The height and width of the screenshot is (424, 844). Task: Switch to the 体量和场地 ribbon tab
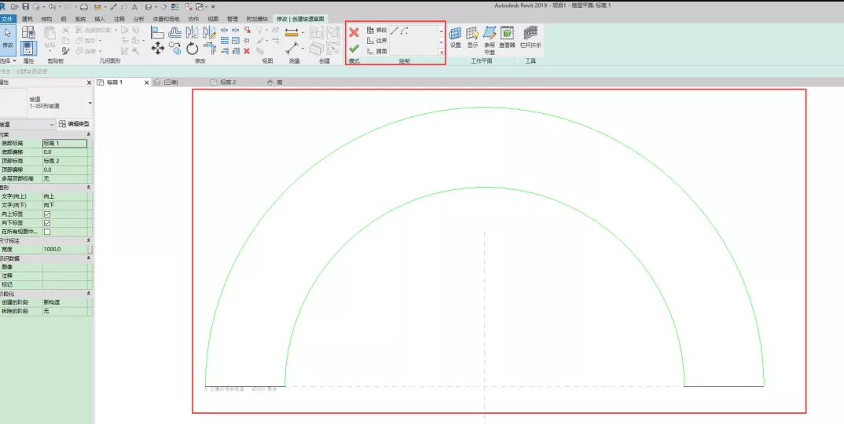[x=166, y=19]
